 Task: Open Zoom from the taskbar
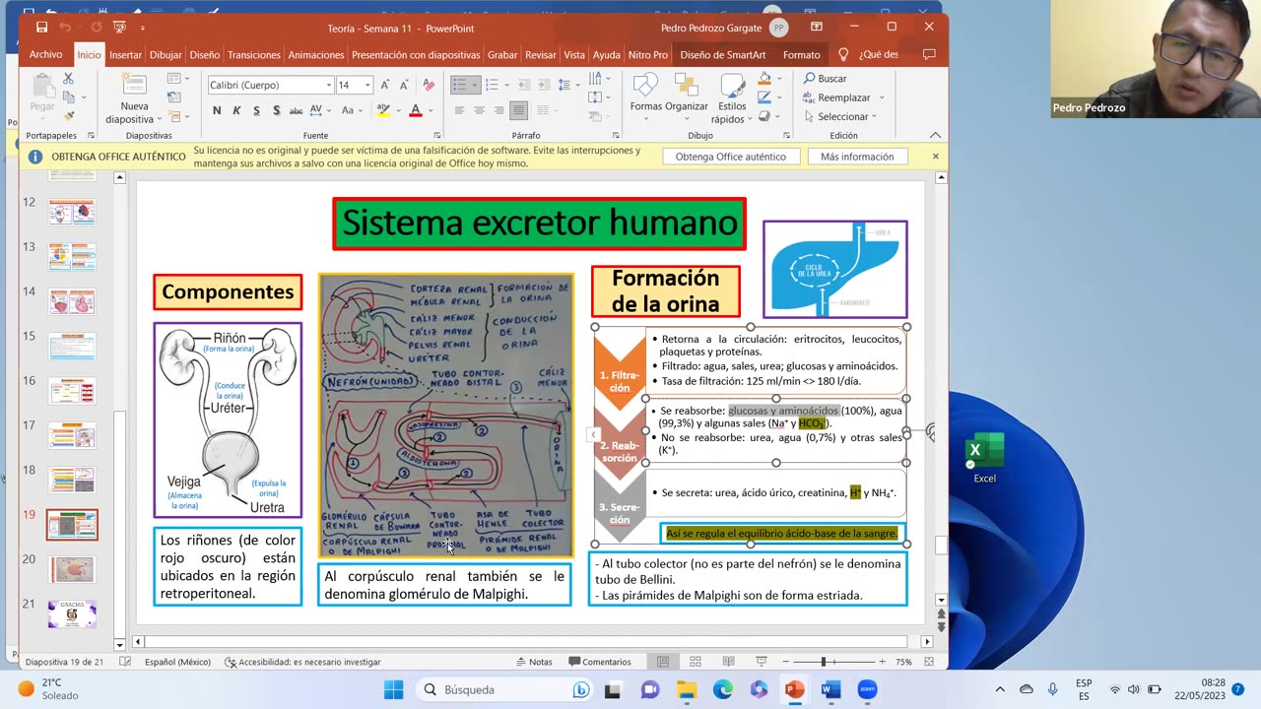[x=867, y=689]
